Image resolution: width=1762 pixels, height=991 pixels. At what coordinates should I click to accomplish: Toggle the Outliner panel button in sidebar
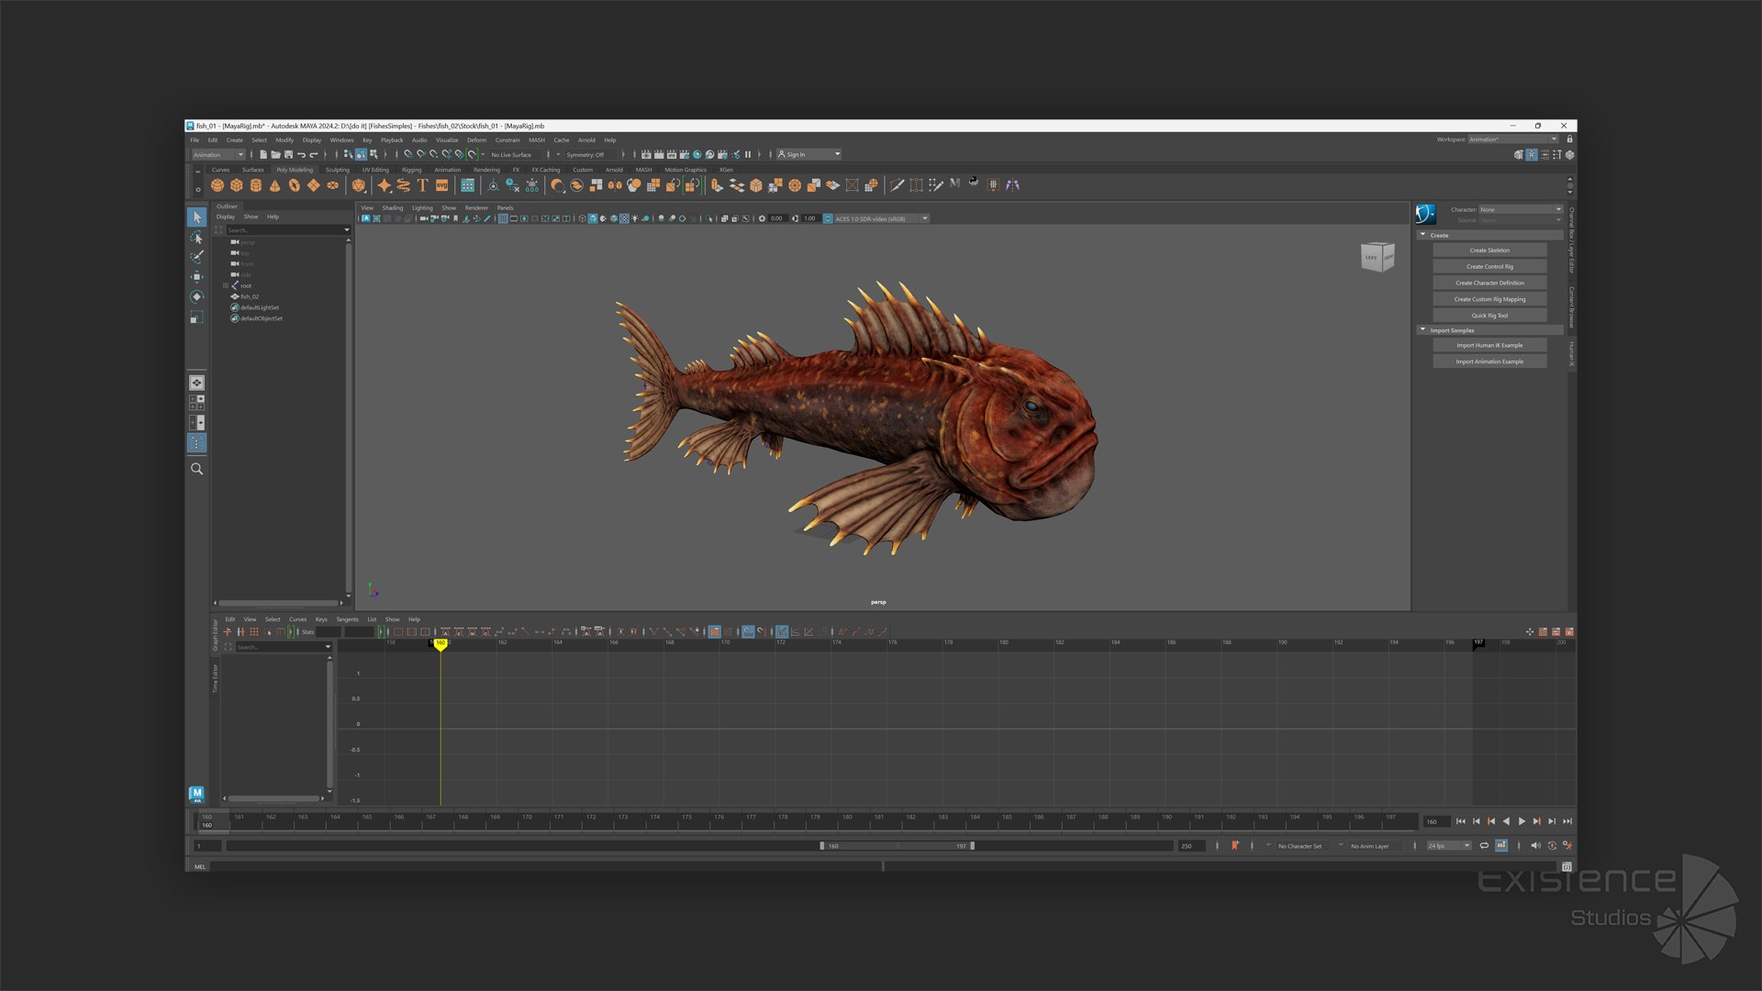pyautogui.click(x=196, y=443)
